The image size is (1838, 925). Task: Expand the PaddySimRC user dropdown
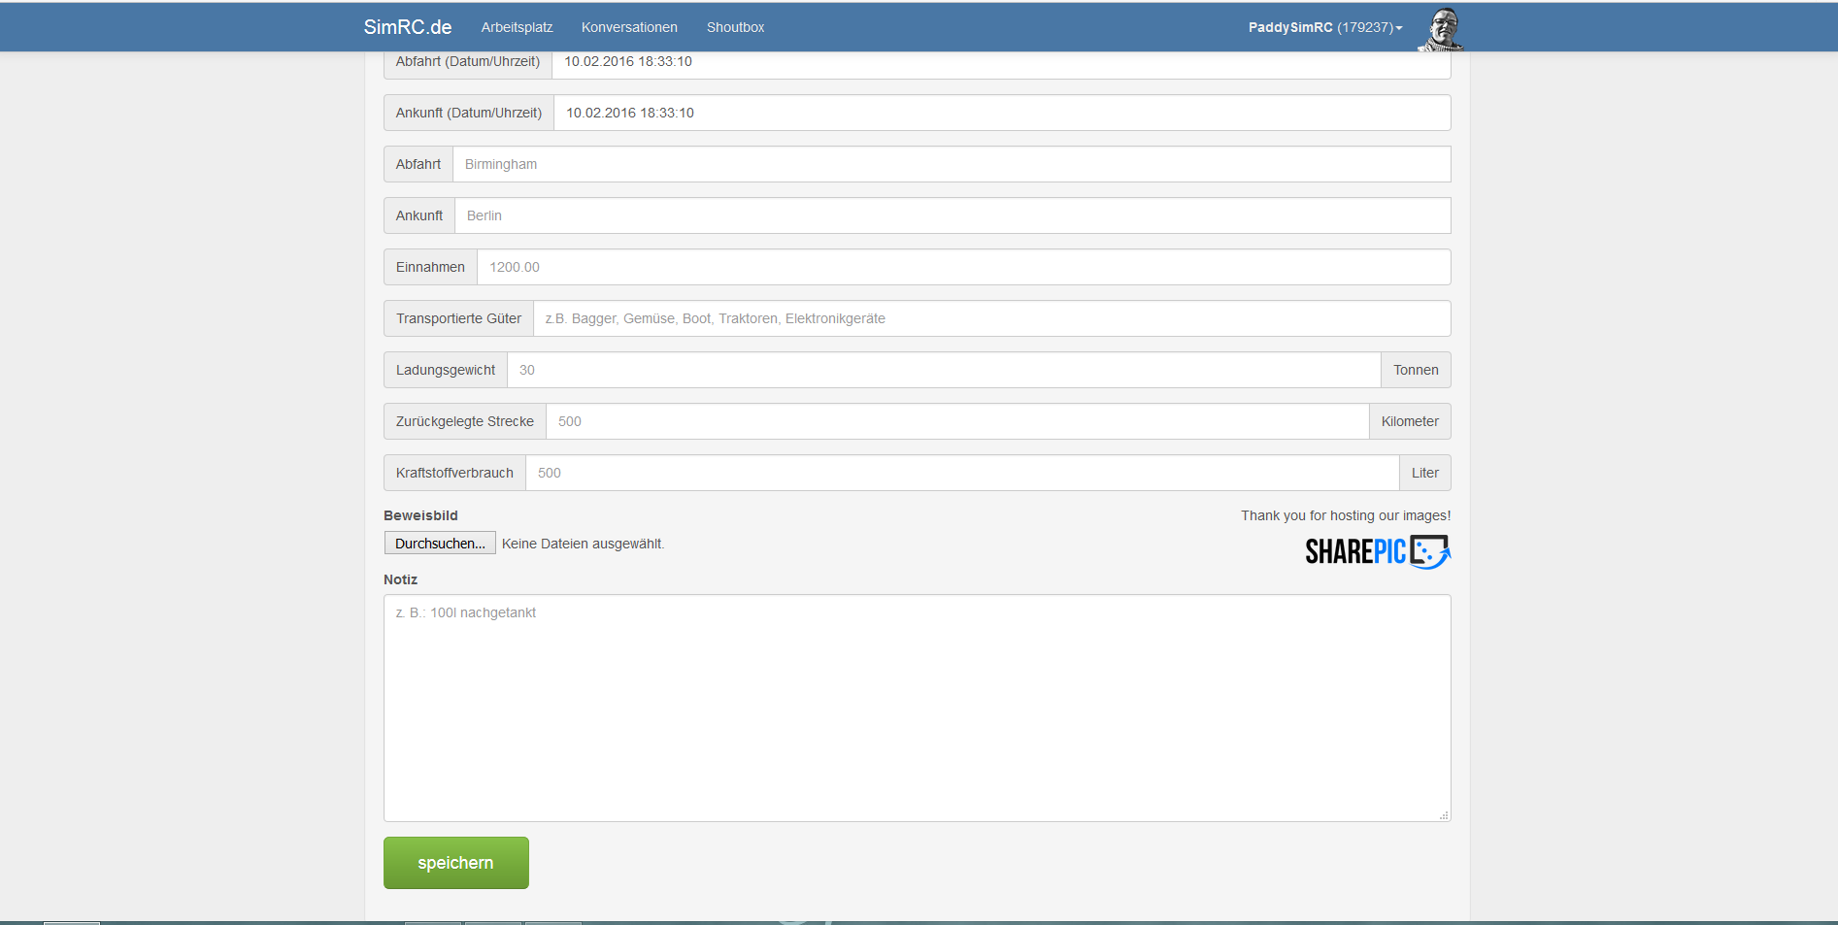1324,27
